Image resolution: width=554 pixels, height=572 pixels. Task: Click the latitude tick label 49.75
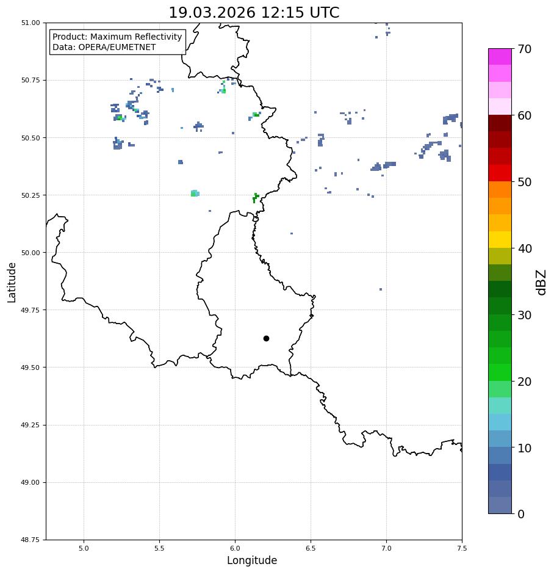(31, 310)
